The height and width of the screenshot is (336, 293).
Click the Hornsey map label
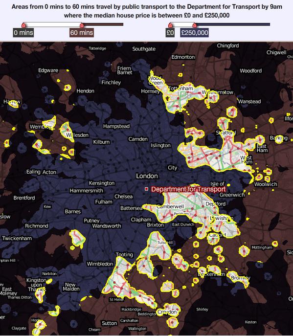pos(151,91)
